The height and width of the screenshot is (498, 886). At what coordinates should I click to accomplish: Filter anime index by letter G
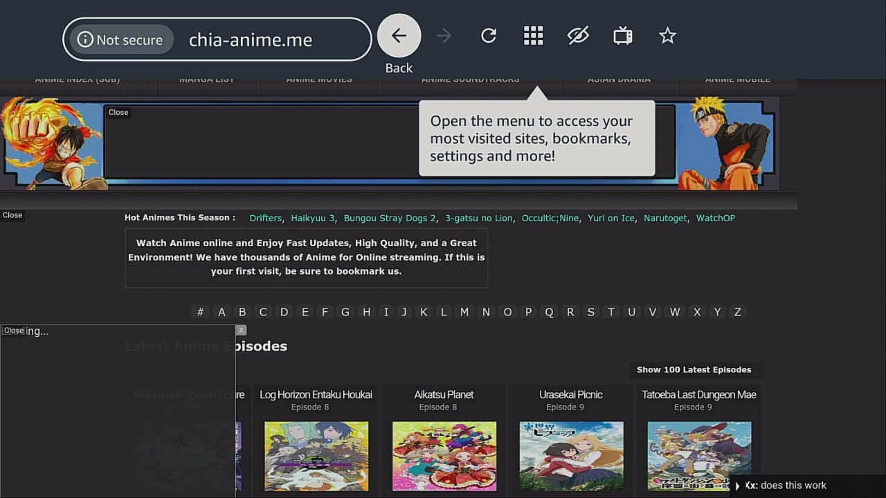point(345,312)
